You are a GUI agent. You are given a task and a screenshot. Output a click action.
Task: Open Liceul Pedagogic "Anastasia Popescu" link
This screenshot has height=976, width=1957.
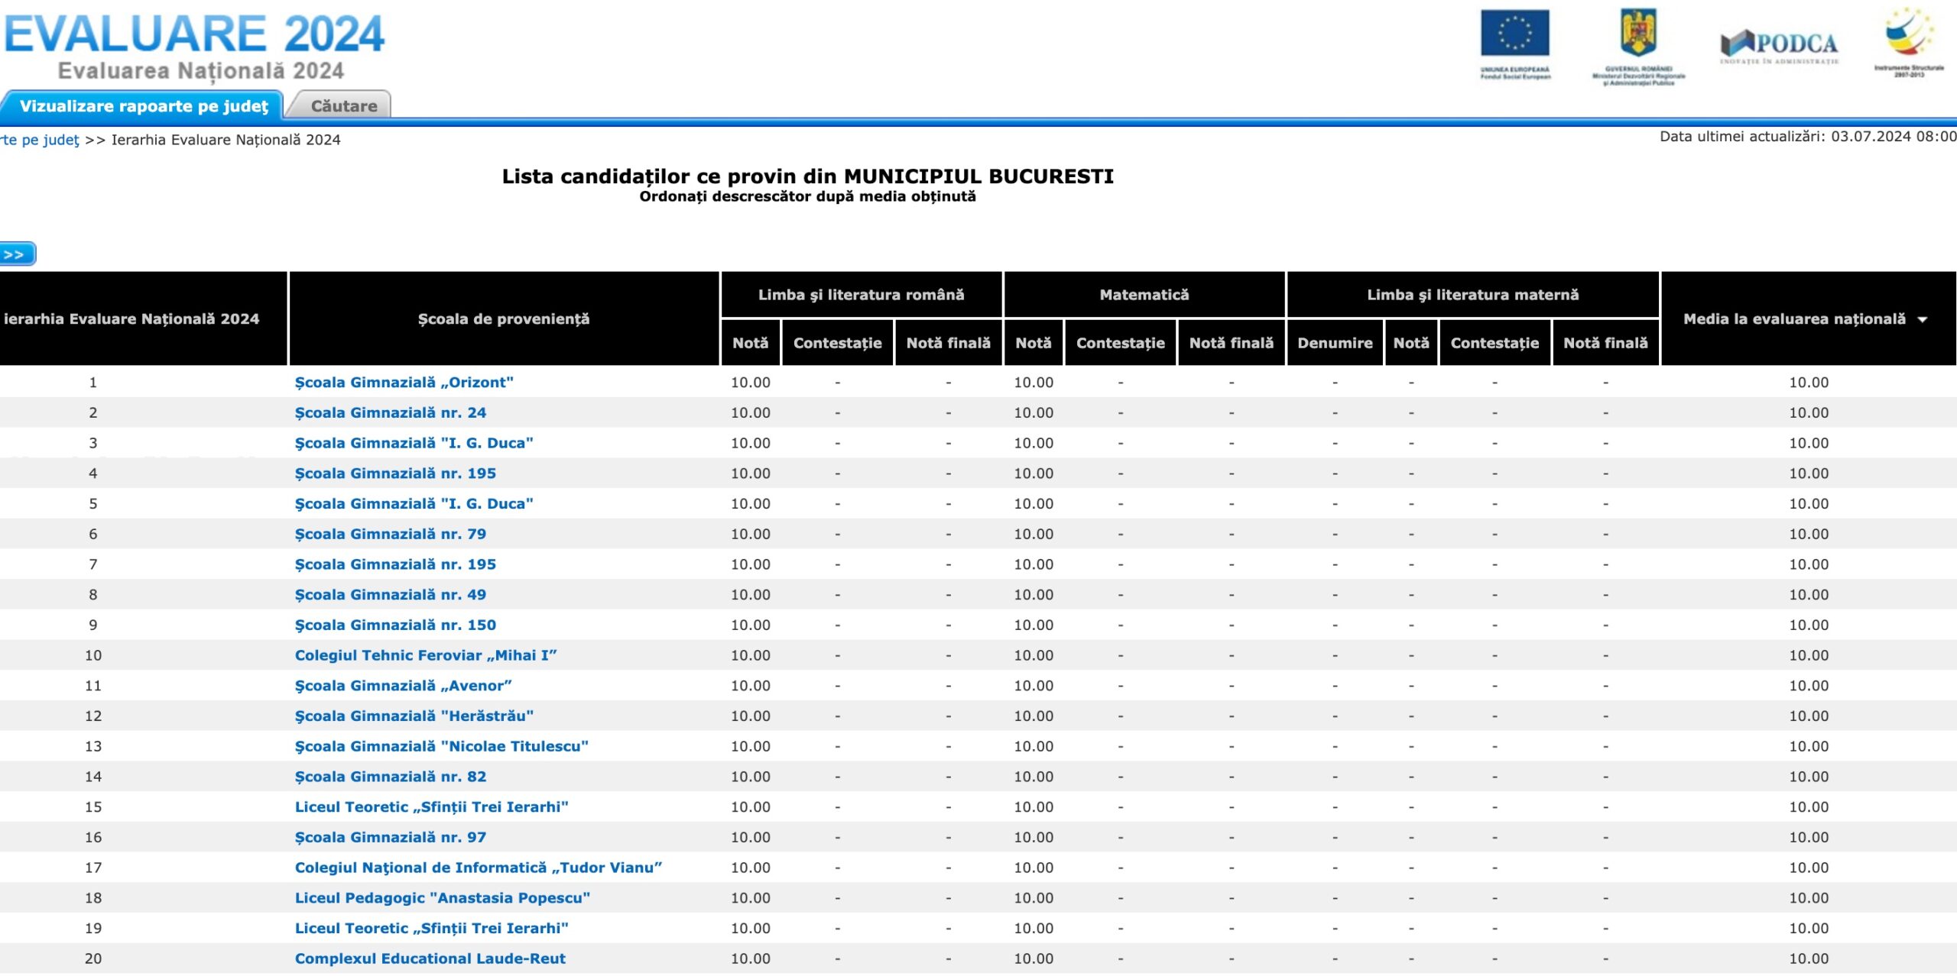tap(442, 898)
